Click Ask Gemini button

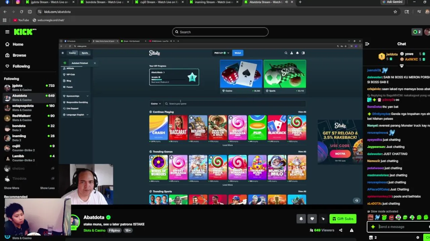(x=392, y=2)
